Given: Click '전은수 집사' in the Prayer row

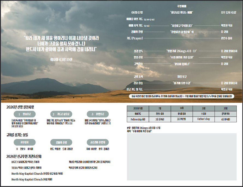Looking at the screenshot, I should [x=226, y=38].
